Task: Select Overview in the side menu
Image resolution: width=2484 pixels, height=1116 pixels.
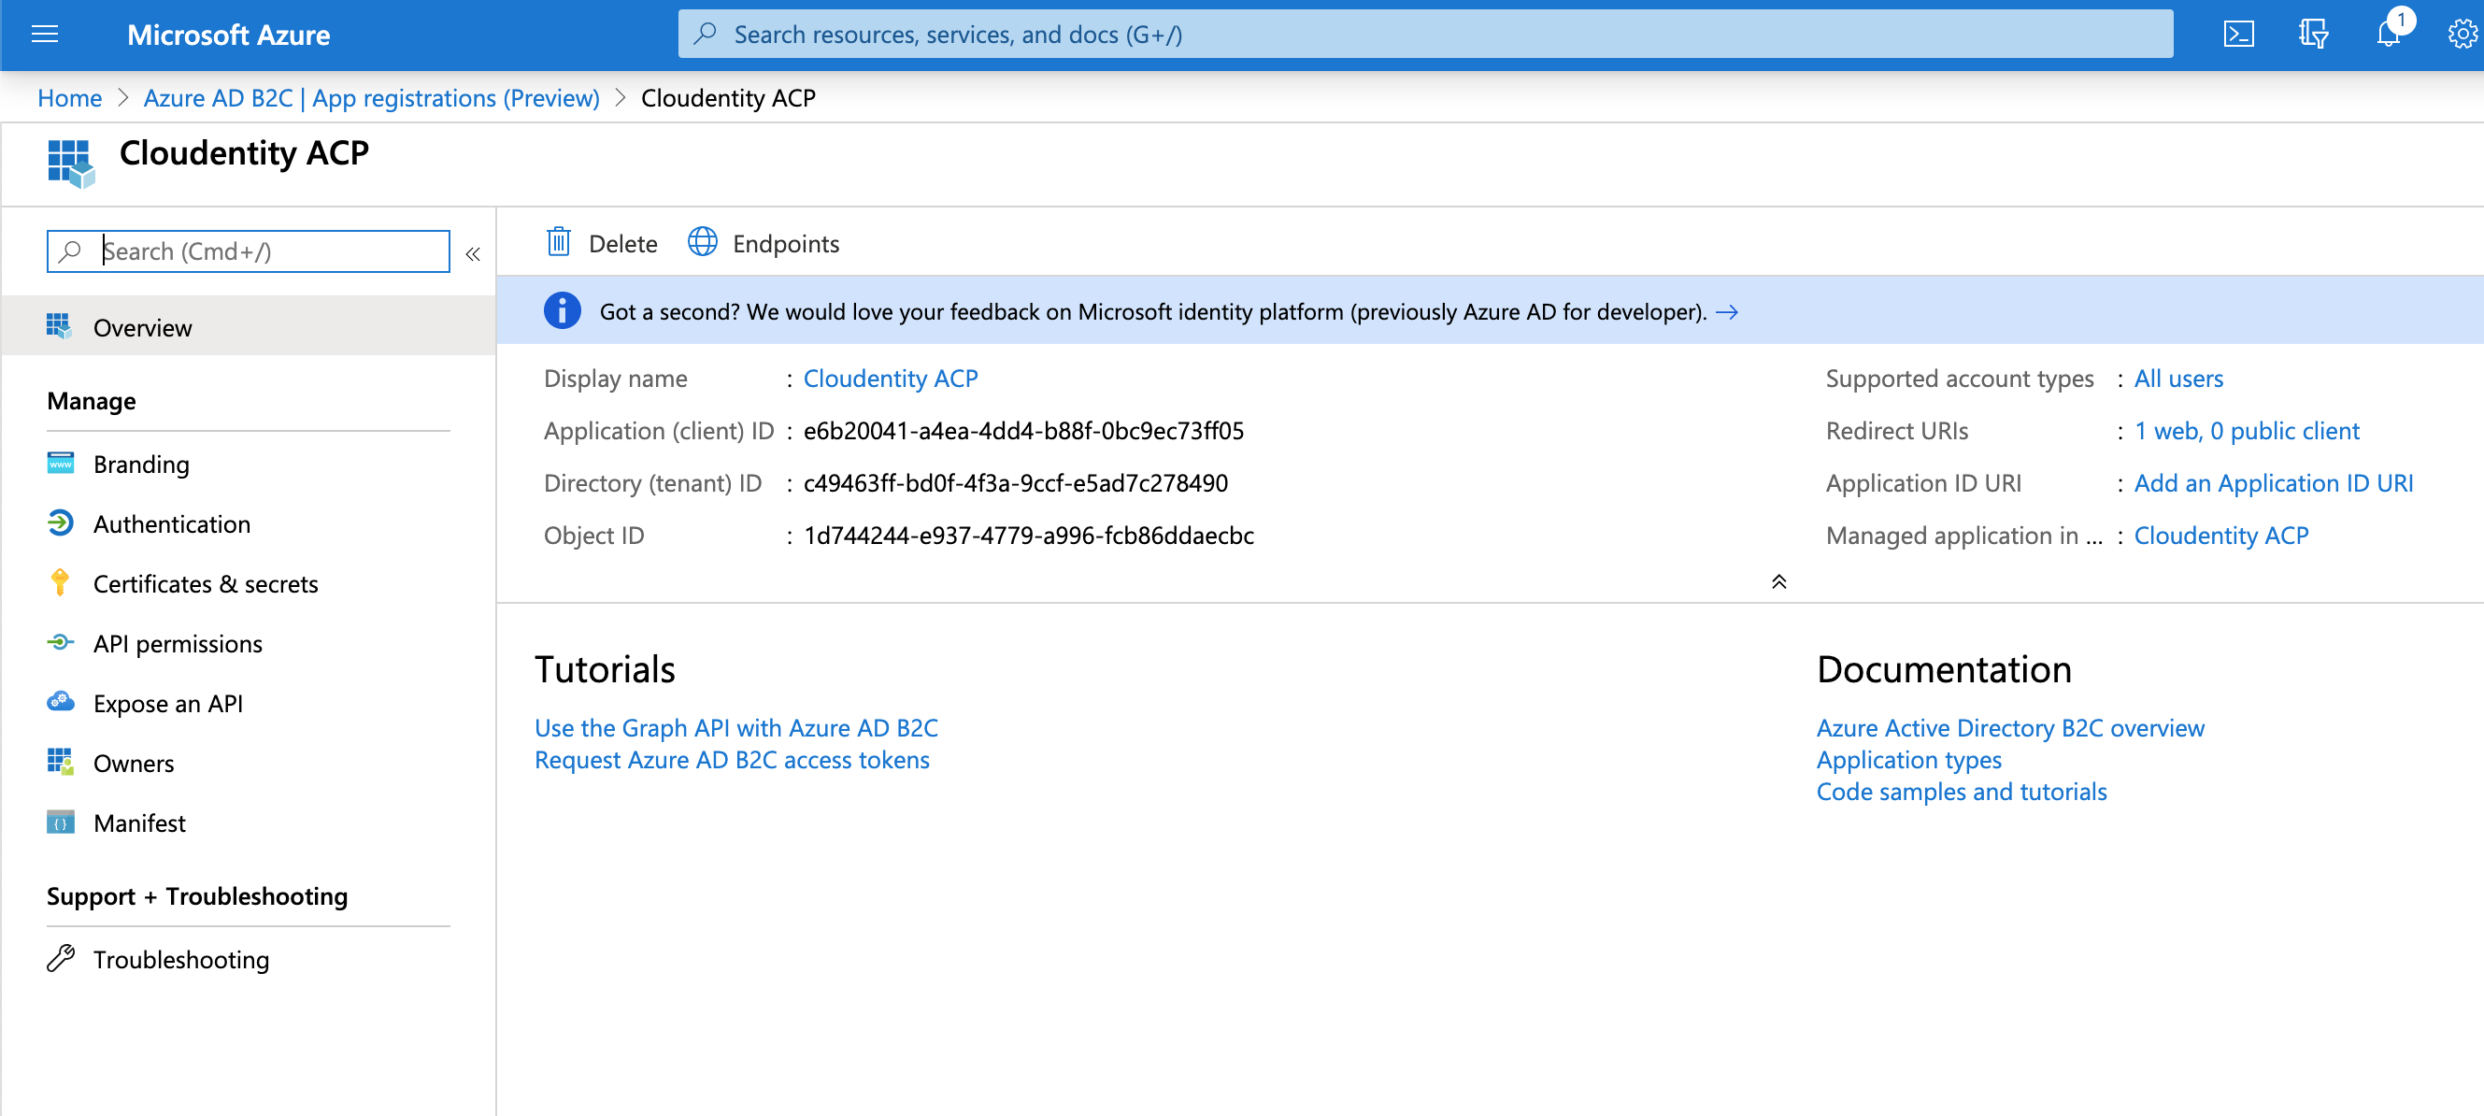Action: pos(249,327)
